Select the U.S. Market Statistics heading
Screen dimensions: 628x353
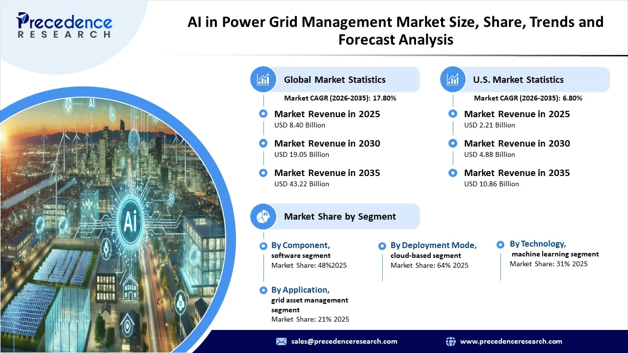click(518, 79)
